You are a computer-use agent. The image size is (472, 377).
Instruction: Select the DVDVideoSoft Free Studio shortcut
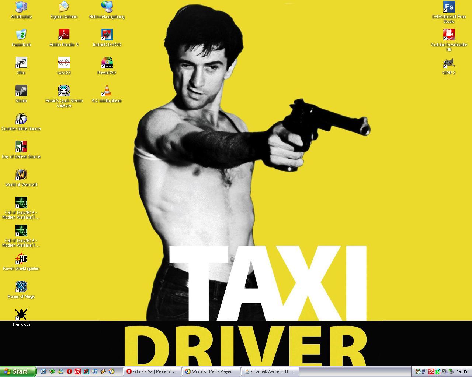pyautogui.click(x=449, y=12)
